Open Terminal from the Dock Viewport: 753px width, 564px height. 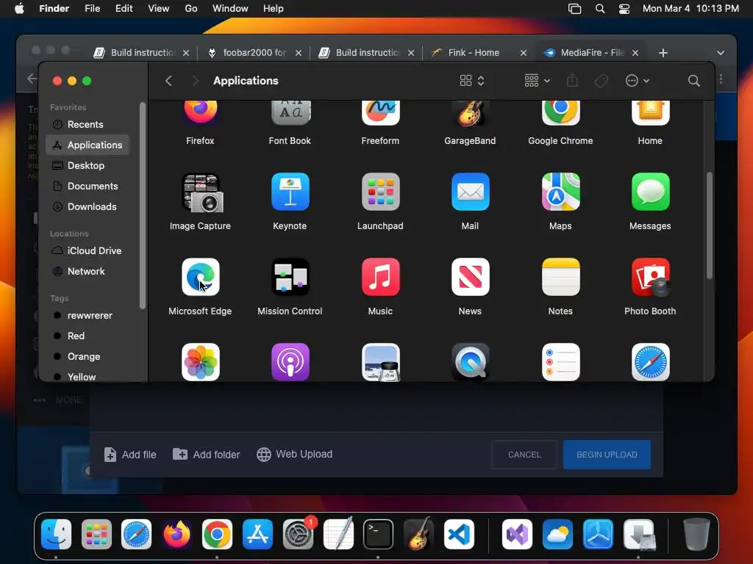(379, 535)
